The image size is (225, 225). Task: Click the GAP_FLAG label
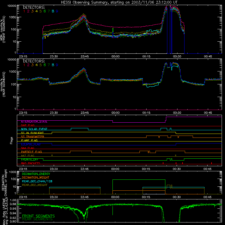tap(28, 125)
